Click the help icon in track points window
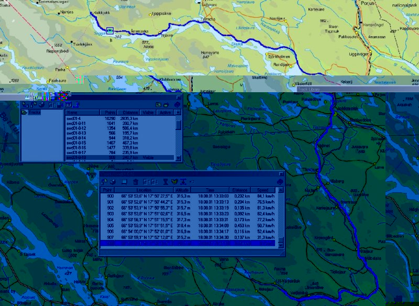This screenshot has height=306, width=419. (280, 182)
